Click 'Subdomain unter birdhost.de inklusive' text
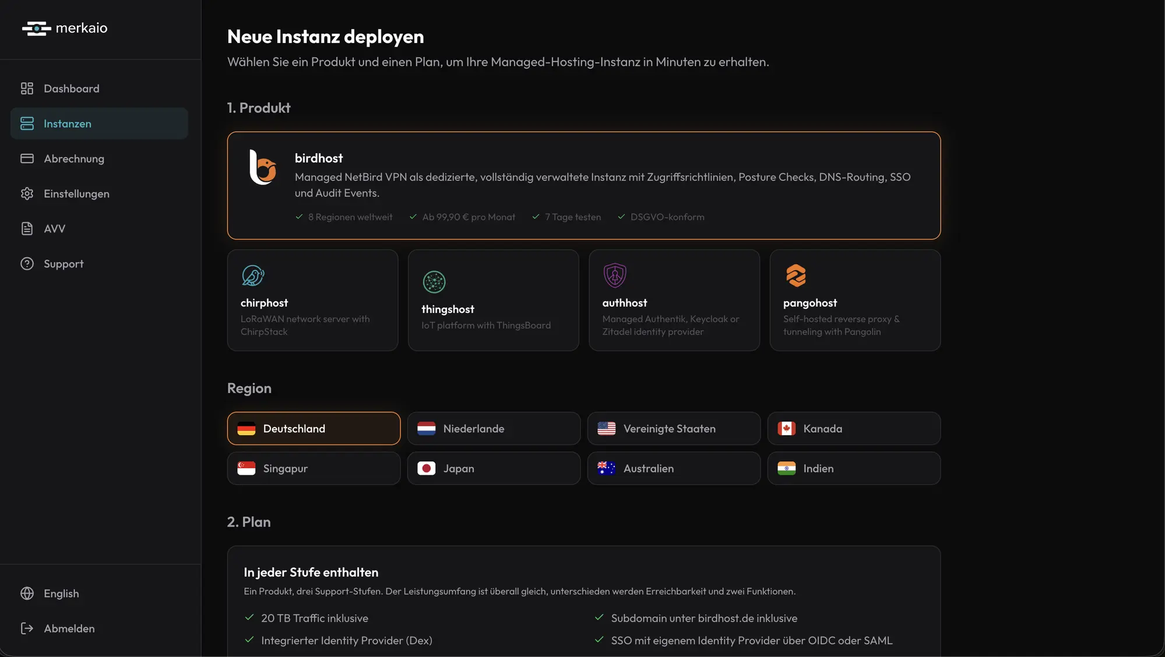 click(x=704, y=618)
